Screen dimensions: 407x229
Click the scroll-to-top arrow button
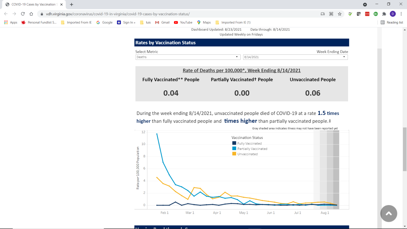click(x=389, y=213)
